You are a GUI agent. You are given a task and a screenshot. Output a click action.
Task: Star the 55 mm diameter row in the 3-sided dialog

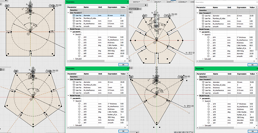tap(203, 82)
